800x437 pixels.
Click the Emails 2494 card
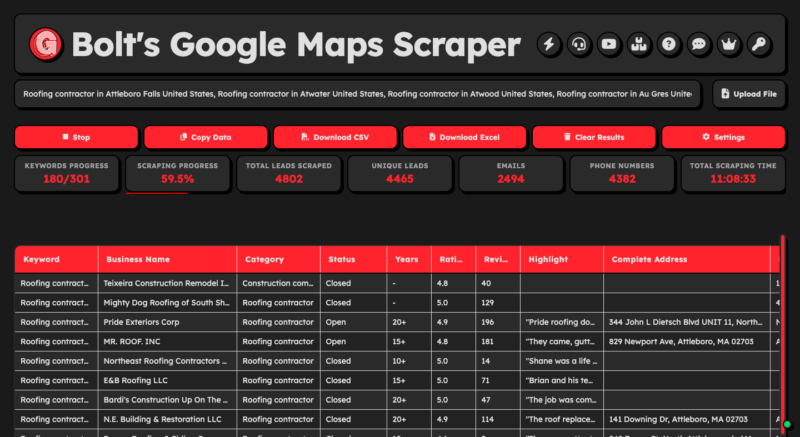pyautogui.click(x=511, y=174)
